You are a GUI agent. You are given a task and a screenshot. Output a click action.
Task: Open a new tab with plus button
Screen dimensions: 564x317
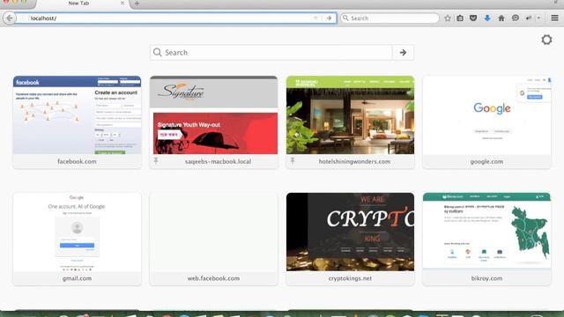137,4
